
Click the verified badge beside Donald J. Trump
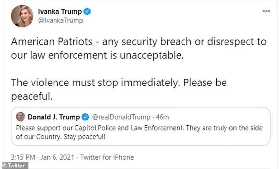[85, 117]
